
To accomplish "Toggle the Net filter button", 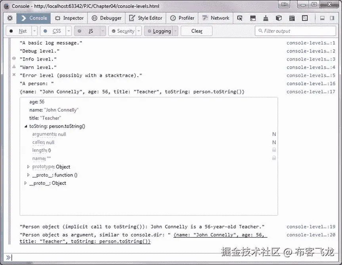I will (19, 31).
